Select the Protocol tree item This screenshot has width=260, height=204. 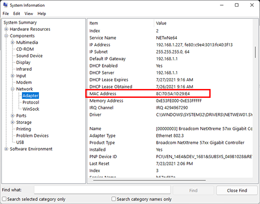(x=31, y=103)
